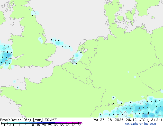Click the '[mm]' unit label
163x126 pixels.
[38, 120]
